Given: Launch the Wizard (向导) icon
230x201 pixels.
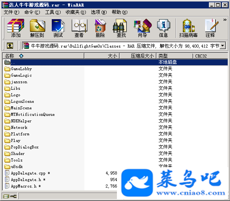Looking at the screenshot, I should [x=143, y=26].
